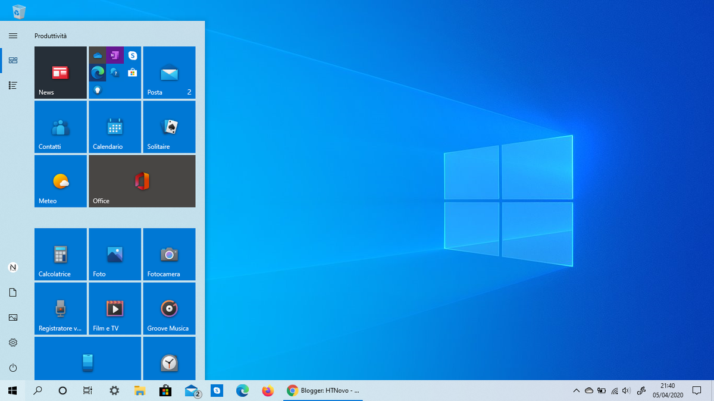Launch Groove Musica tile

pyautogui.click(x=169, y=308)
